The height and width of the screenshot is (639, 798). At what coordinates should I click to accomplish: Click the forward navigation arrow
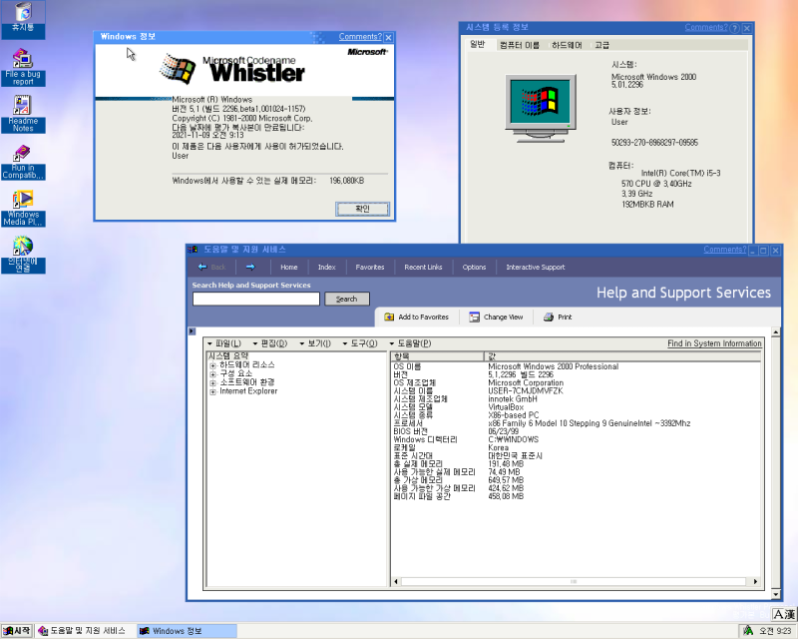[250, 267]
